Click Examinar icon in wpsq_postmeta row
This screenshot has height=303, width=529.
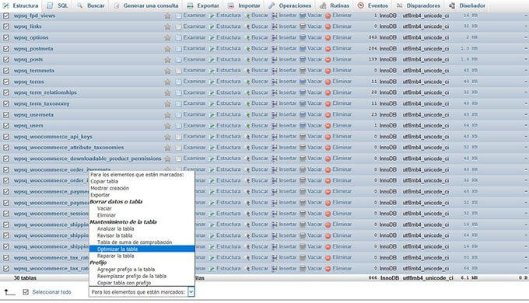(x=178, y=48)
